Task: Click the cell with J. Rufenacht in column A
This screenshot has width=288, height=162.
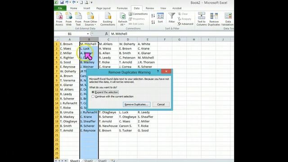Action: click(x=70, y=103)
